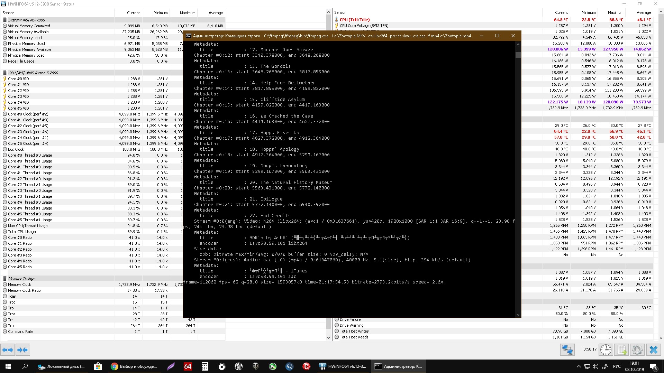Select the Virtual Memory Commited row

point(113,26)
